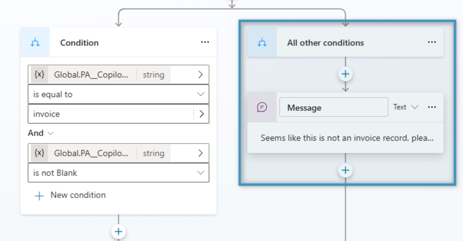Click the arrow beside invoice value
The height and width of the screenshot is (241, 463).
pyautogui.click(x=202, y=114)
